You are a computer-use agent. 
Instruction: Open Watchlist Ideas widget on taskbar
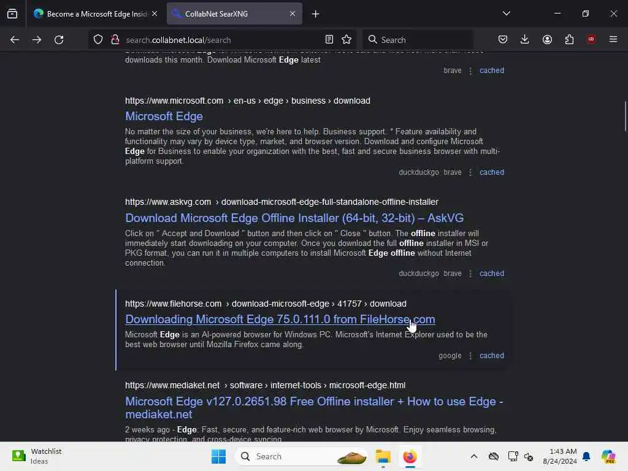point(37,456)
